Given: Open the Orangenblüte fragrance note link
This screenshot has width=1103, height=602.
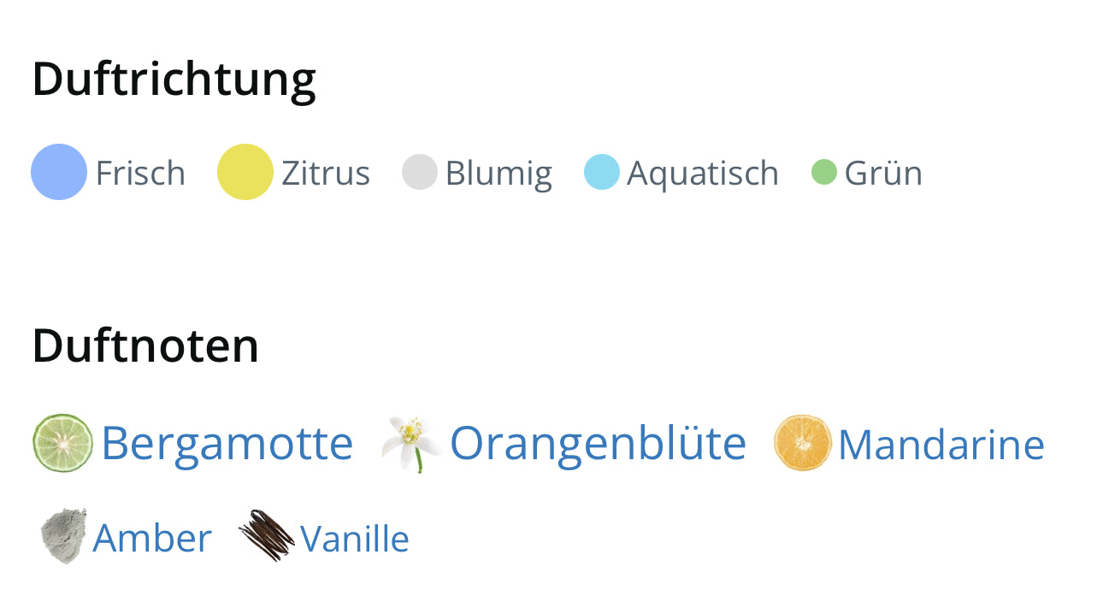Looking at the screenshot, I should pyautogui.click(x=598, y=443).
